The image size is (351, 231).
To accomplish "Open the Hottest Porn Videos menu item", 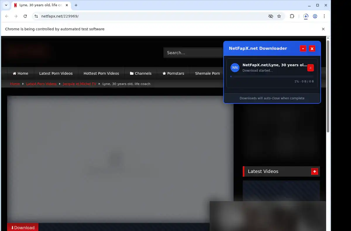I will tap(101, 73).
